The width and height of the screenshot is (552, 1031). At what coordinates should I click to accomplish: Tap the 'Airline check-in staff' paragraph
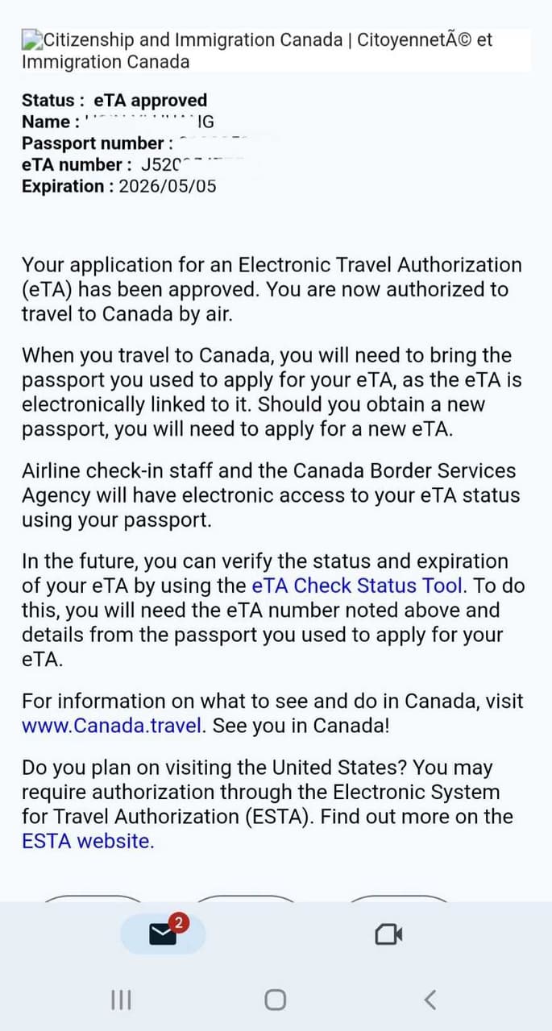click(x=270, y=495)
